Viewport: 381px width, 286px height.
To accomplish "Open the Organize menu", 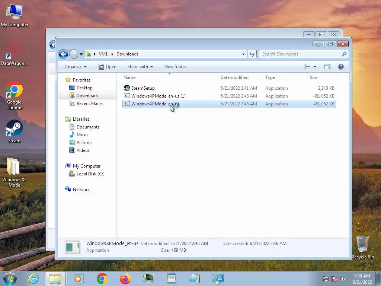I will (75, 67).
